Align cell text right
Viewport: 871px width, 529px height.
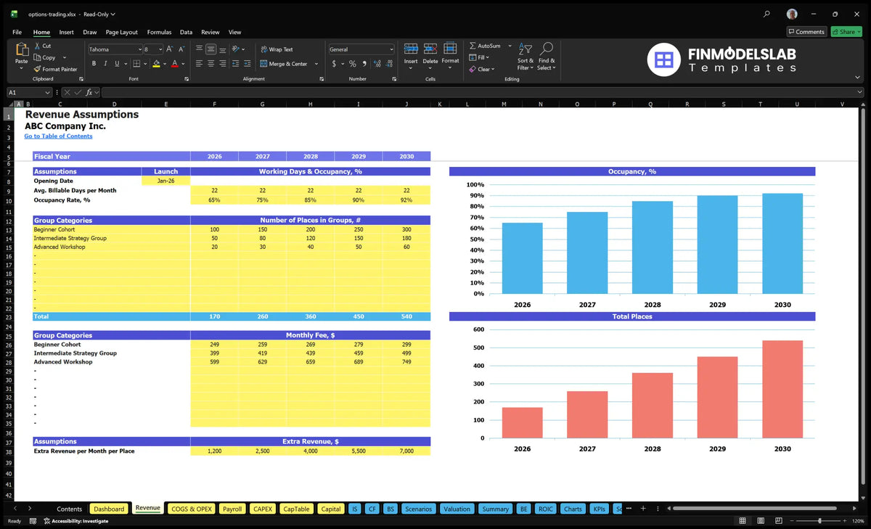223,64
